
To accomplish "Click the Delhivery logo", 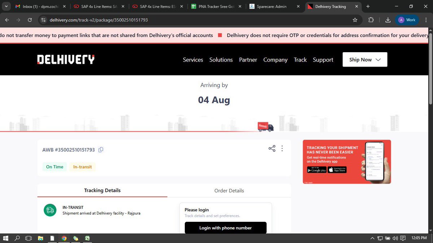I will pos(66,59).
